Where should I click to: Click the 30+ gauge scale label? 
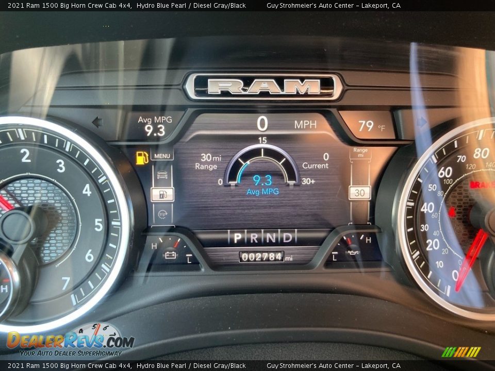(x=308, y=181)
